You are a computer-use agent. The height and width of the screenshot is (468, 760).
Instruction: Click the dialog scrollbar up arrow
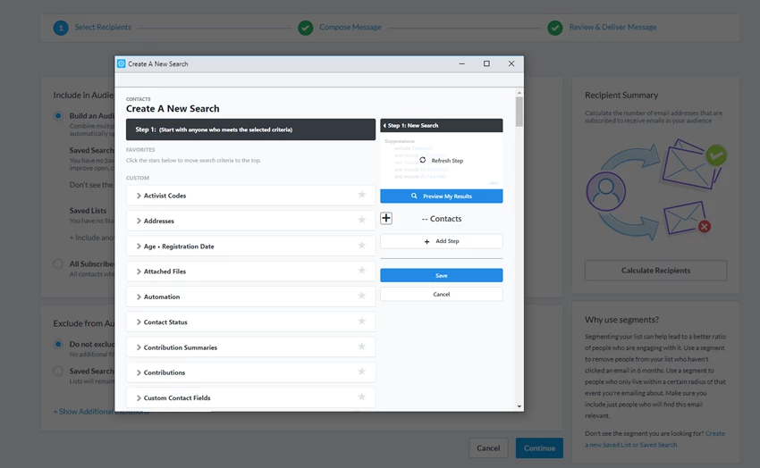[x=519, y=92]
